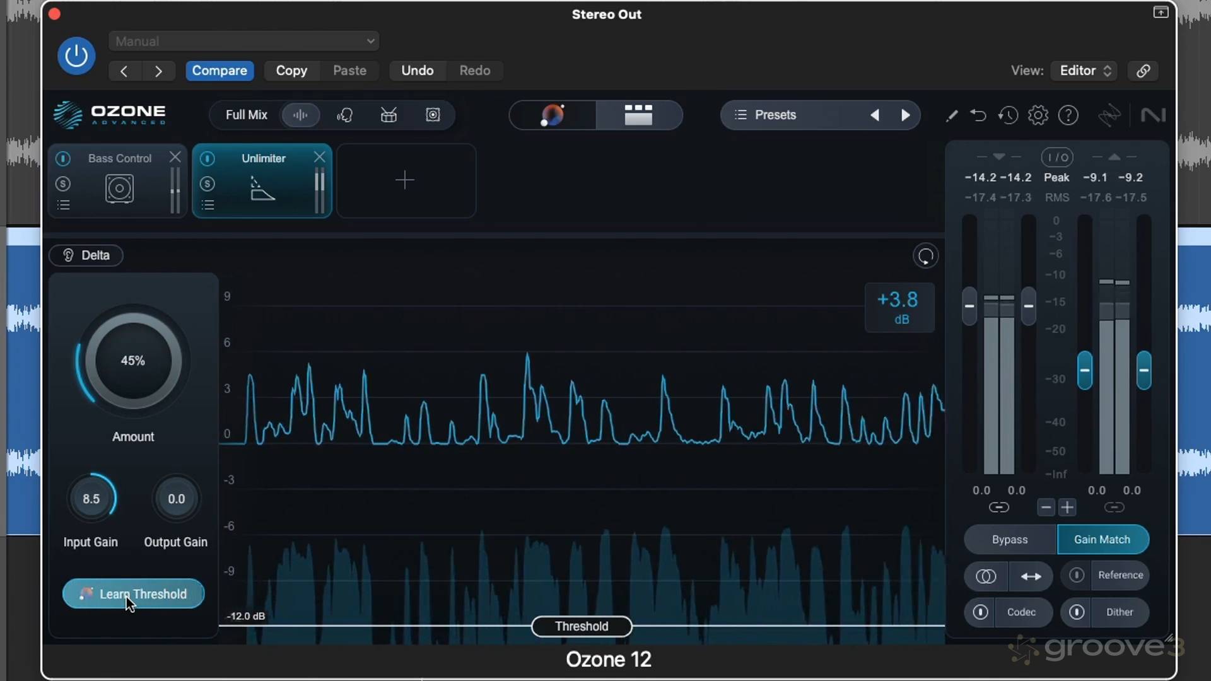Click the help question mark icon
The height and width of the screenshot is (681, 1211).
point(1068,115)
